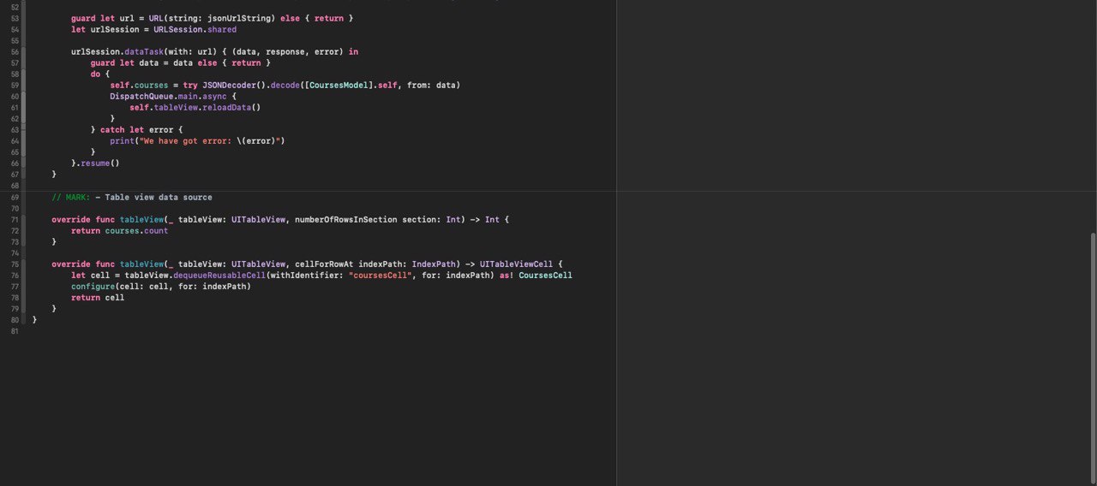Click CoursesModel inside the decode call
The image size is (1097, 486).
tap(339, 85)
